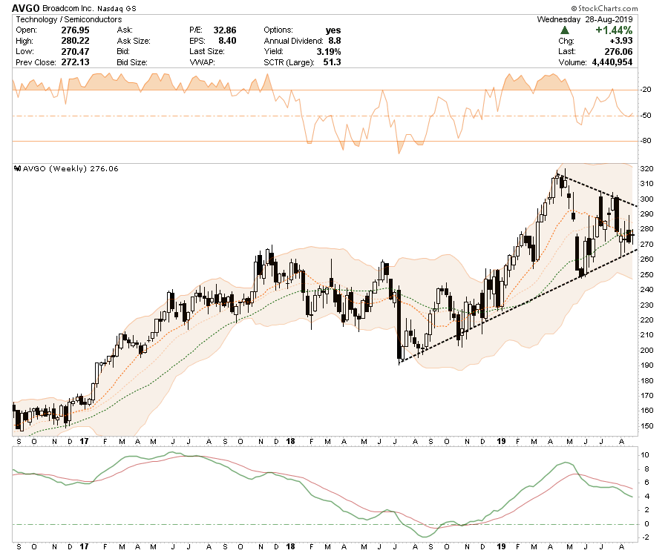Image resolution: width=668 pixels, height=553 pixels.
Task: Click the Low value 270.47
Action: 75,51
